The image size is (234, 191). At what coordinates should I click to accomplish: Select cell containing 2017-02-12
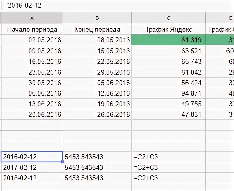(32, 167)
